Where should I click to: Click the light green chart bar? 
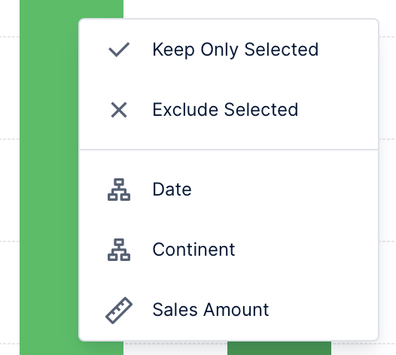pyautogui.click(x=49, y=177)
